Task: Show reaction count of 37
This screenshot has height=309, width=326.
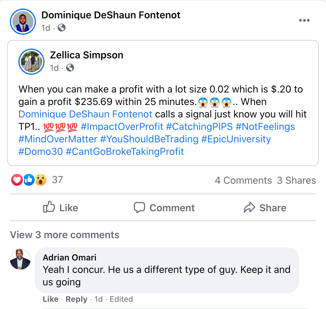Action: (x=57, y=180)
